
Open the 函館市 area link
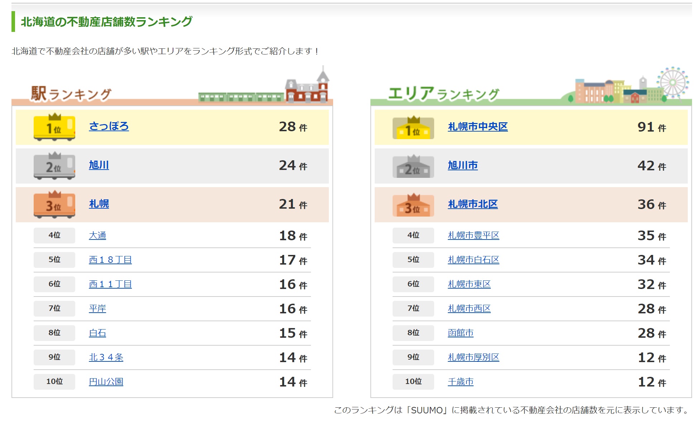pos(460,333)
